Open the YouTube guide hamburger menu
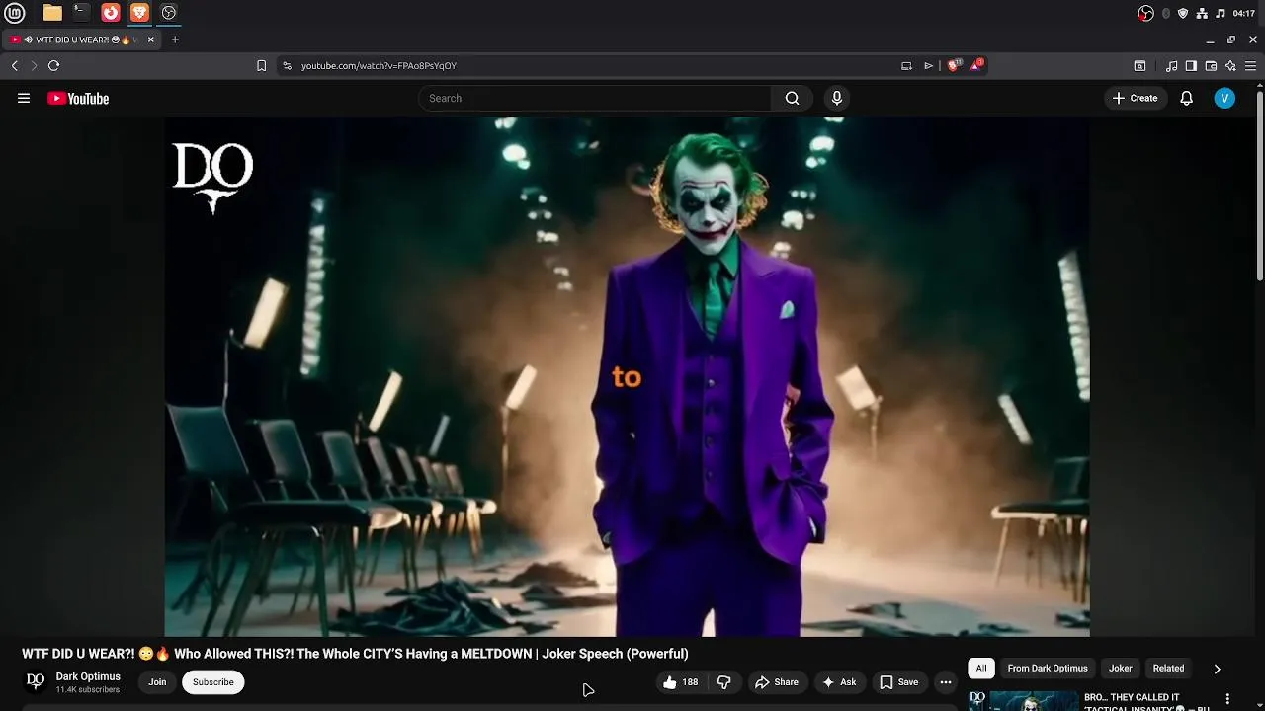Image resolution: width=1265 pixels, height=711 pixels. coord(24,98)
